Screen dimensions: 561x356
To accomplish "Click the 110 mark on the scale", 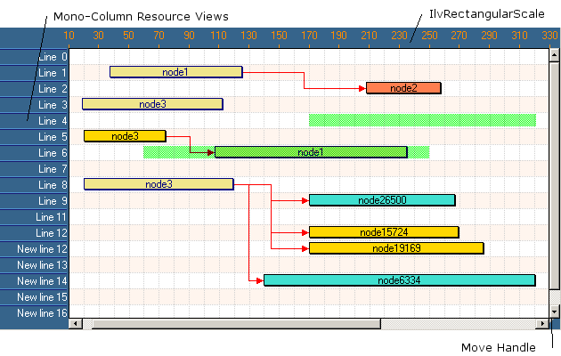I will tap(218, 36).
